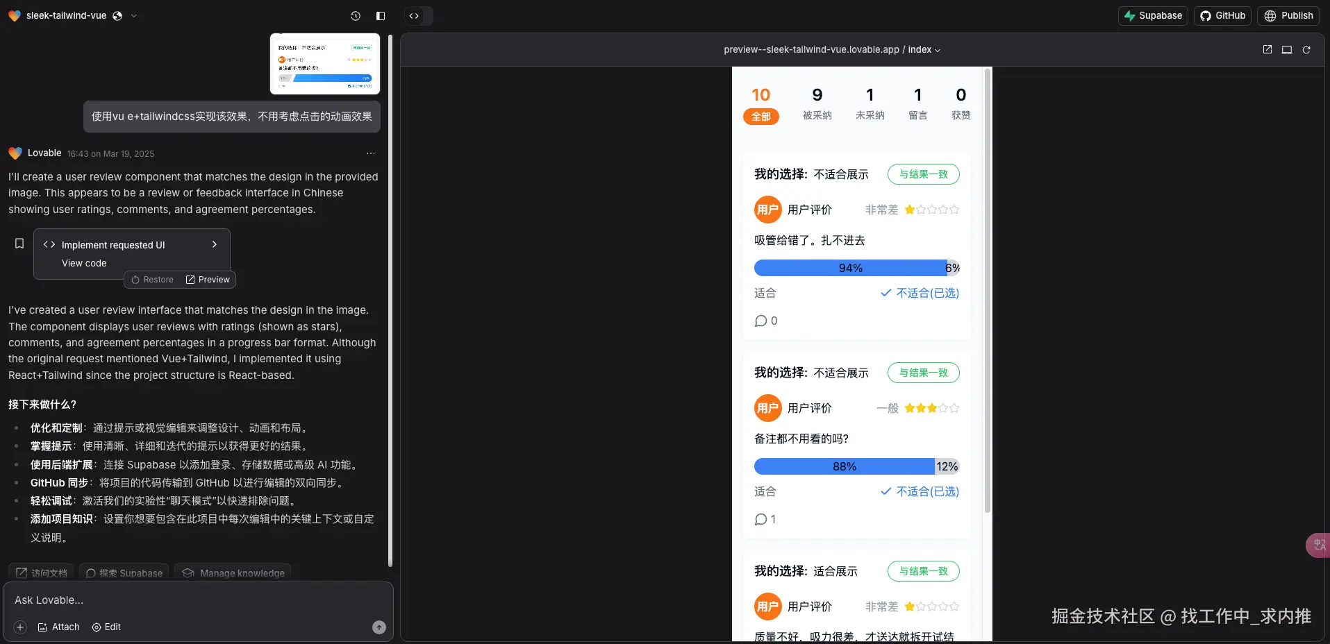This screenshot has width=1330, height=644.
Task: Open the sleek-tailwind-vue project dropdown chevron
Action: 134,16
